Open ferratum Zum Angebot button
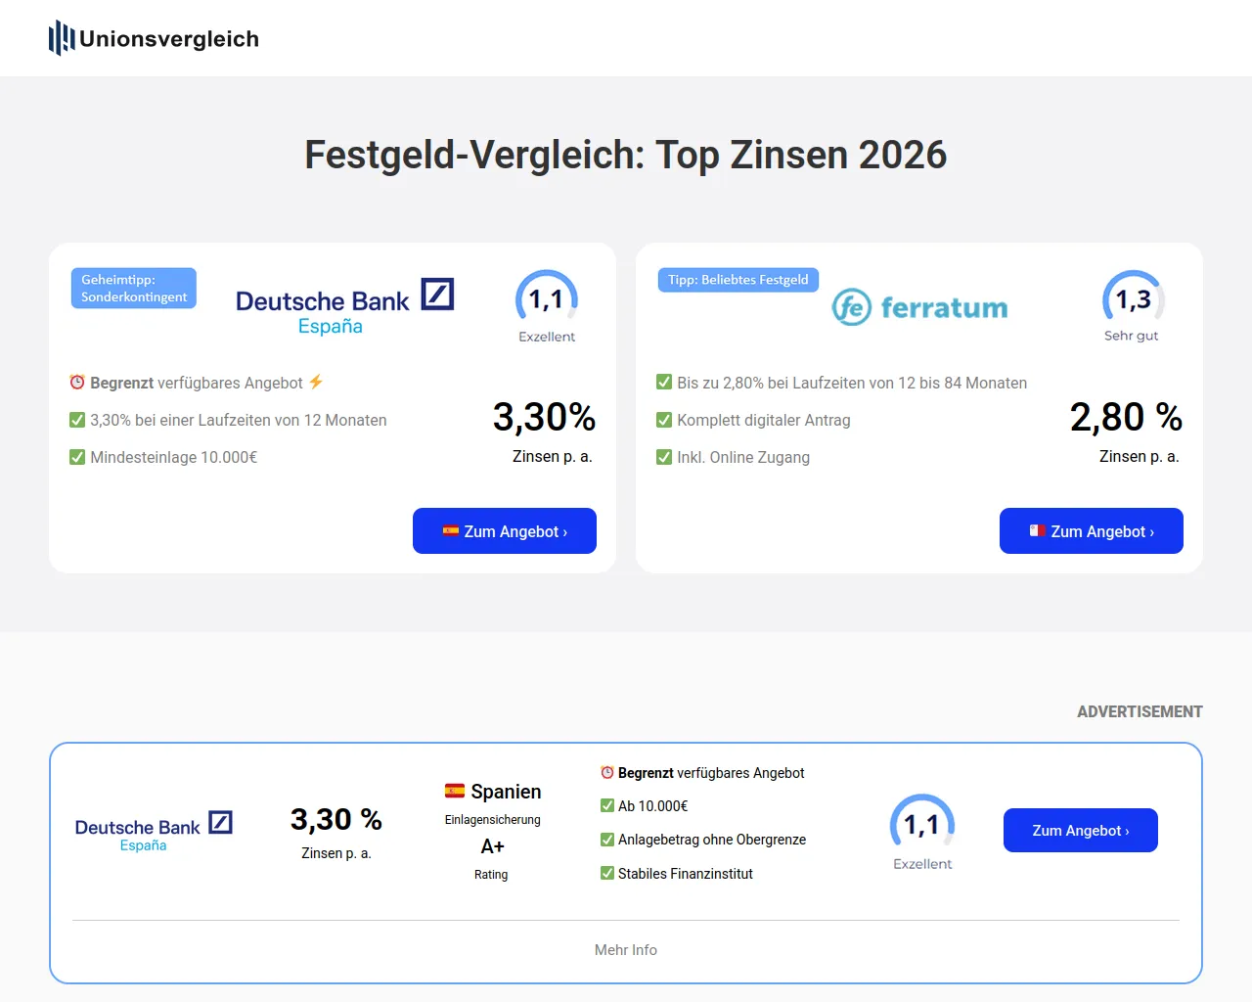The height and width of the screenshot is (1002, 1252). 1092,530
